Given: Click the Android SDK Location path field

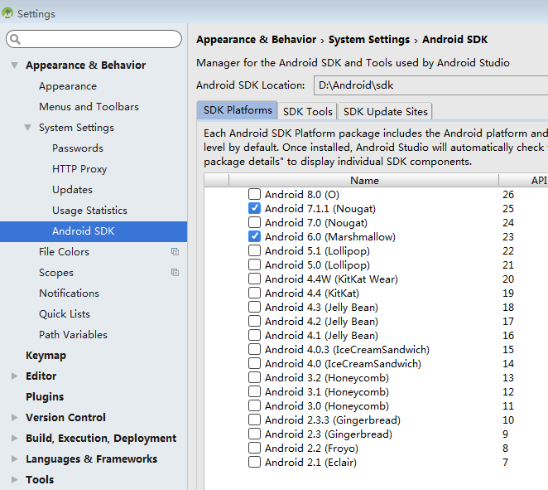Looking at the screenshot, I should pos(431,85).
